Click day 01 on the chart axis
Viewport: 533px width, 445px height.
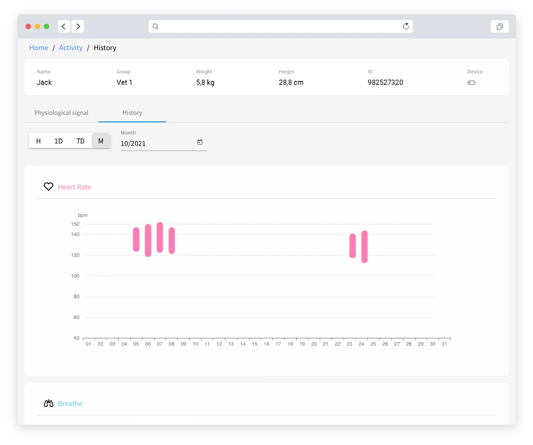point(88,344)
